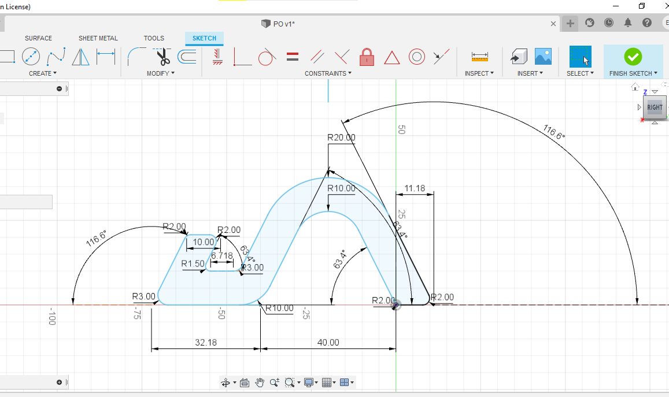Apply the Horizontal/Vertical constraint
This screenshot has height=397, width=669.
click(x=217, y=57)
